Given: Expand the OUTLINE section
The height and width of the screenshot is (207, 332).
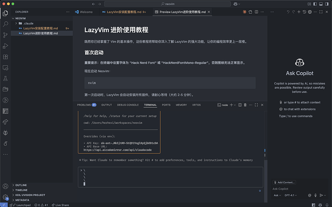Looking at the screenshot, I should pyautogui.click(x=42, y=185).
